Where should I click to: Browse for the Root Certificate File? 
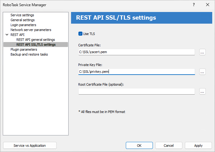click(x=202, y=92)
